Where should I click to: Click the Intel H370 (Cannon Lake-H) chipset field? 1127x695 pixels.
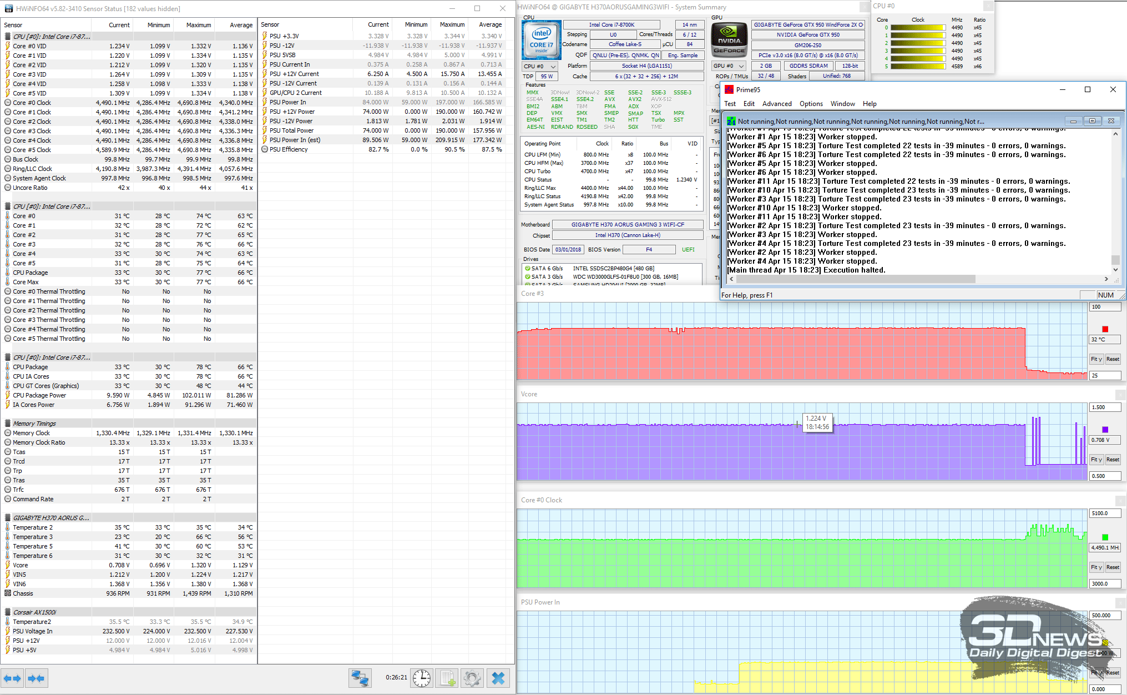click(628, 235)
